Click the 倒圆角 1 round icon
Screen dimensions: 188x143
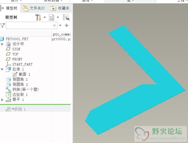pyautogui.click(x=8, y=79)
